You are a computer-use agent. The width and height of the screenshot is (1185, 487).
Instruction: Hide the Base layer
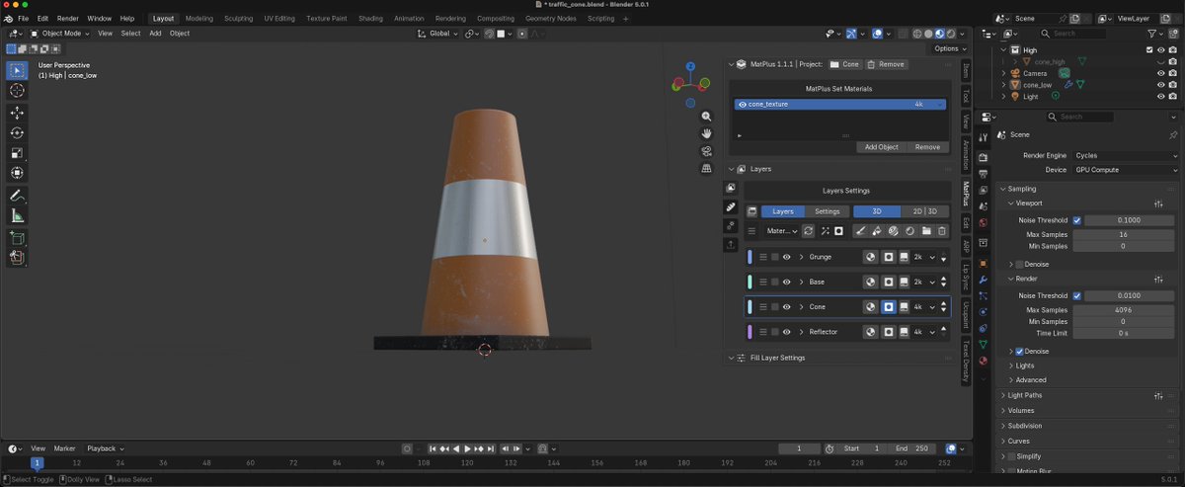click(787, 282)
